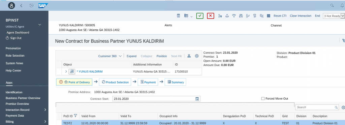Viewport: 345px width, 125px height.
Task: Click the hang up call icon
Action: (234, 16)
